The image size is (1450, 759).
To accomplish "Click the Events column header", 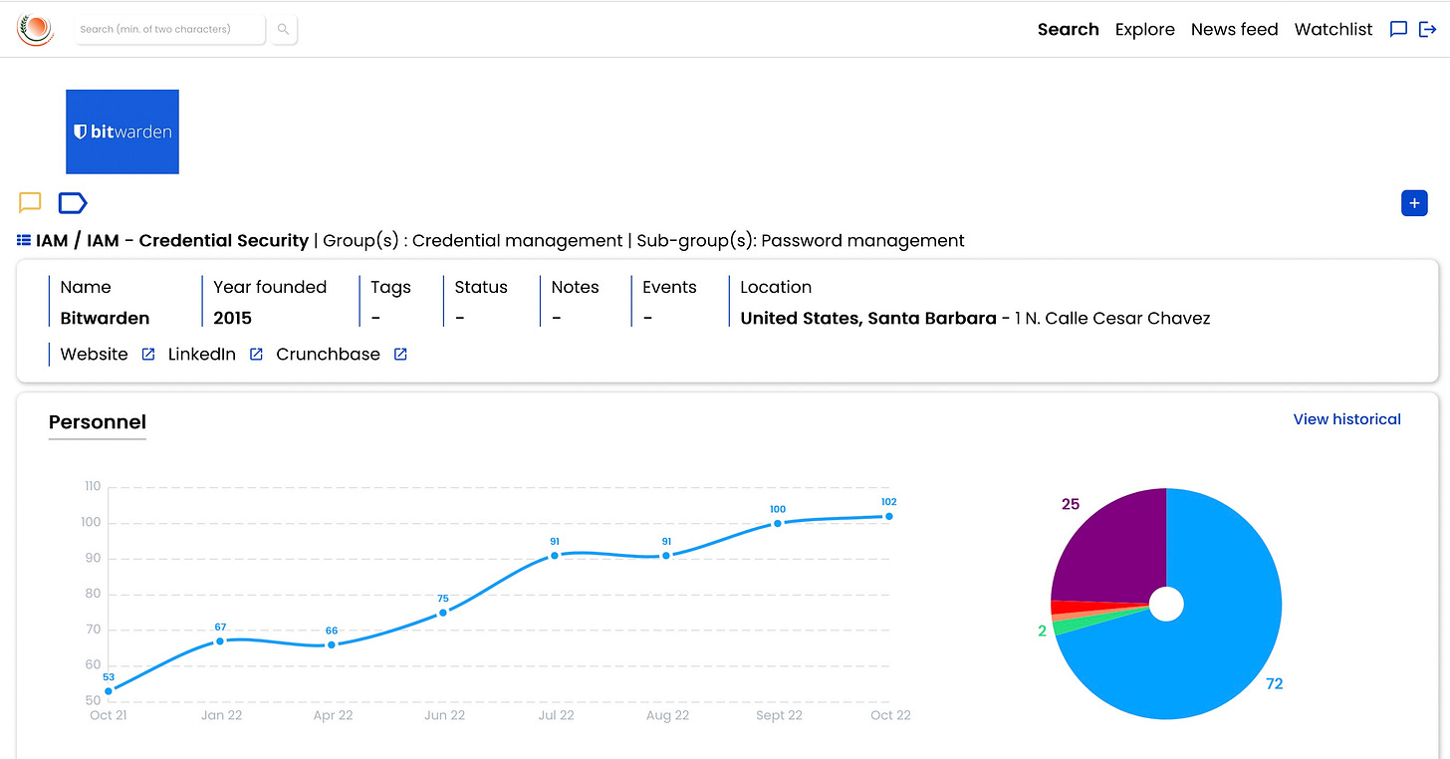I will tap(669, 287).
